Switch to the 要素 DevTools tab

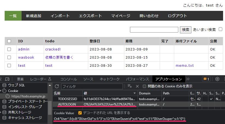pos(20,79)
